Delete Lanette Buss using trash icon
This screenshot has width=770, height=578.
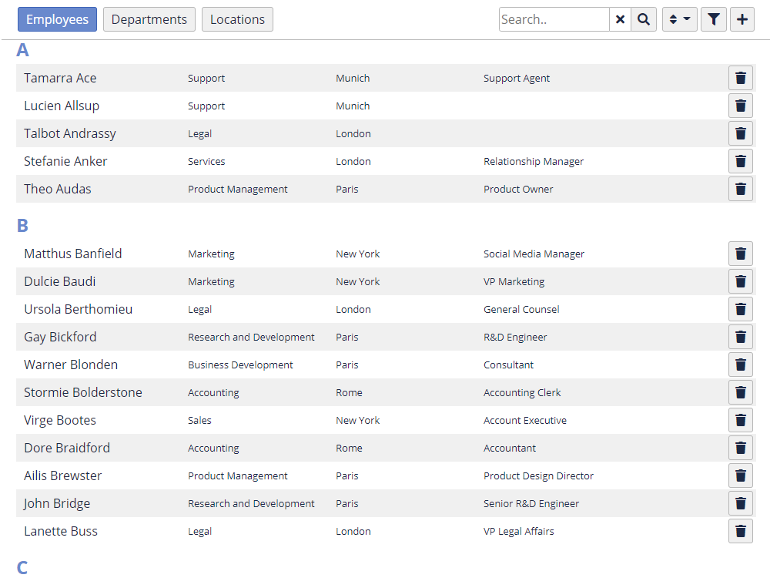pyautogui.click(x=740, y=531)
